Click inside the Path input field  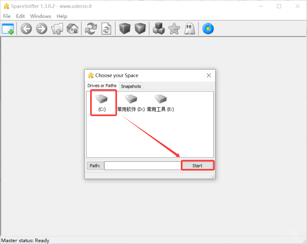coord(143,165)
